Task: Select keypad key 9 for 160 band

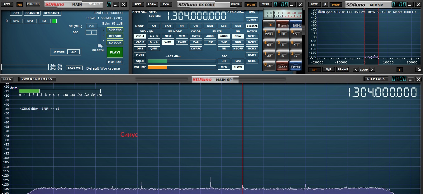Action: (x=295, y=34)
